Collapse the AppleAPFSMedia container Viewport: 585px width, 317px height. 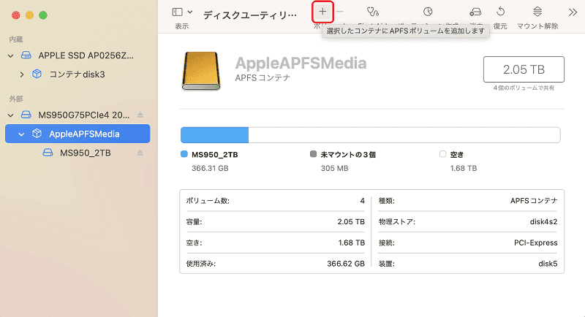click(21, 134)
